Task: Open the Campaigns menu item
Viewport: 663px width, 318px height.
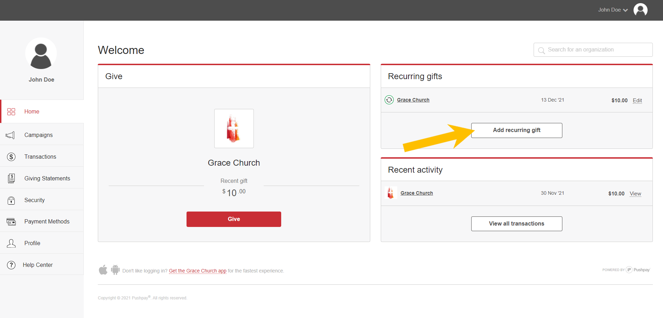Action: pyautogui.click(x=42, y=135)
